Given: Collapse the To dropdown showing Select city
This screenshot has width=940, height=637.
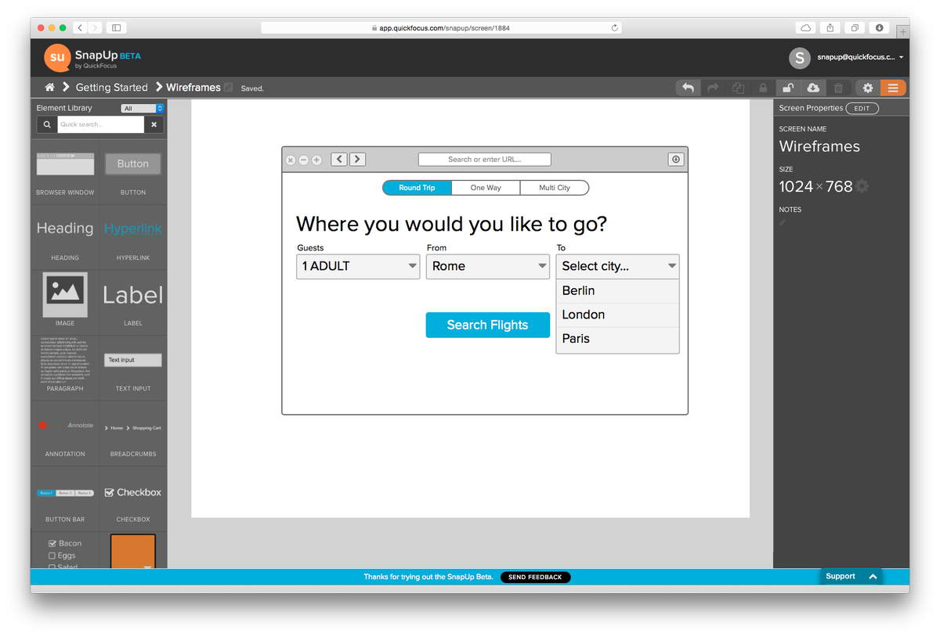Looking at the screenshot, I should click(618, 266).
